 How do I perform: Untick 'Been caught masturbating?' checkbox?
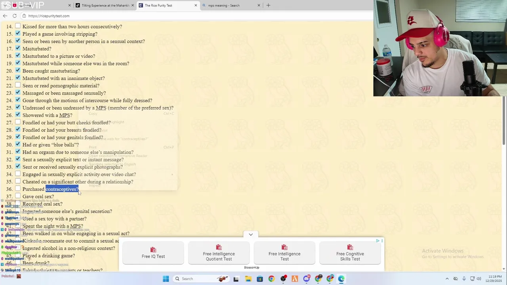(x=18, y=70)
